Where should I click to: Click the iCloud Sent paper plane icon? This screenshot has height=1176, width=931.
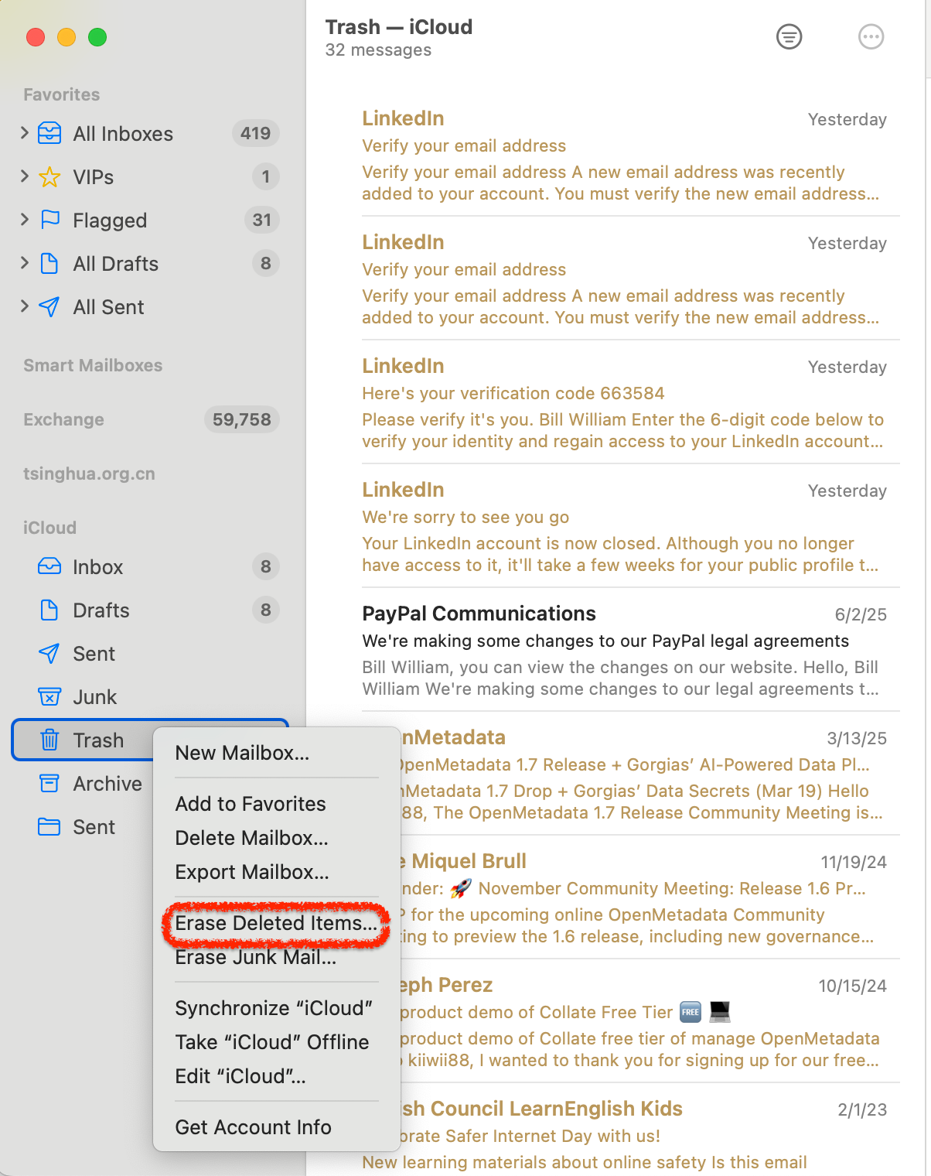[49, 653]
